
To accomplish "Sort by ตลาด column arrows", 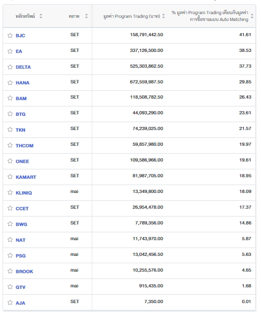I will click(86, 16).
